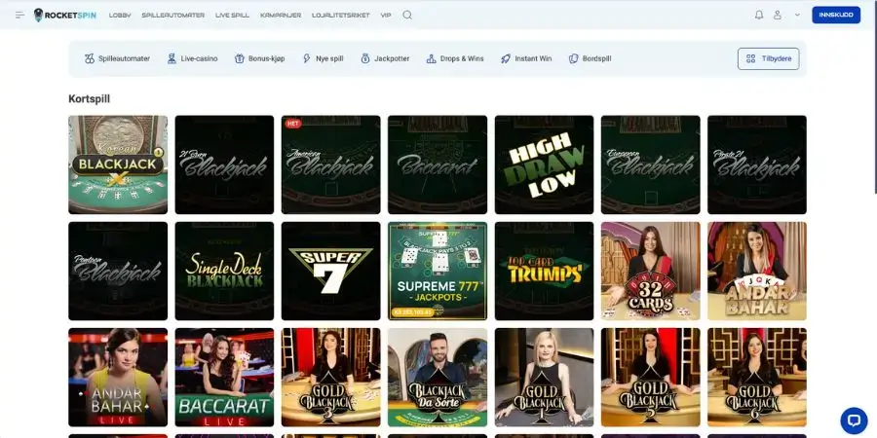Open 21 Burn Blackjack game tile
Screen dimensions: 877x438
(x=224, y=164)
